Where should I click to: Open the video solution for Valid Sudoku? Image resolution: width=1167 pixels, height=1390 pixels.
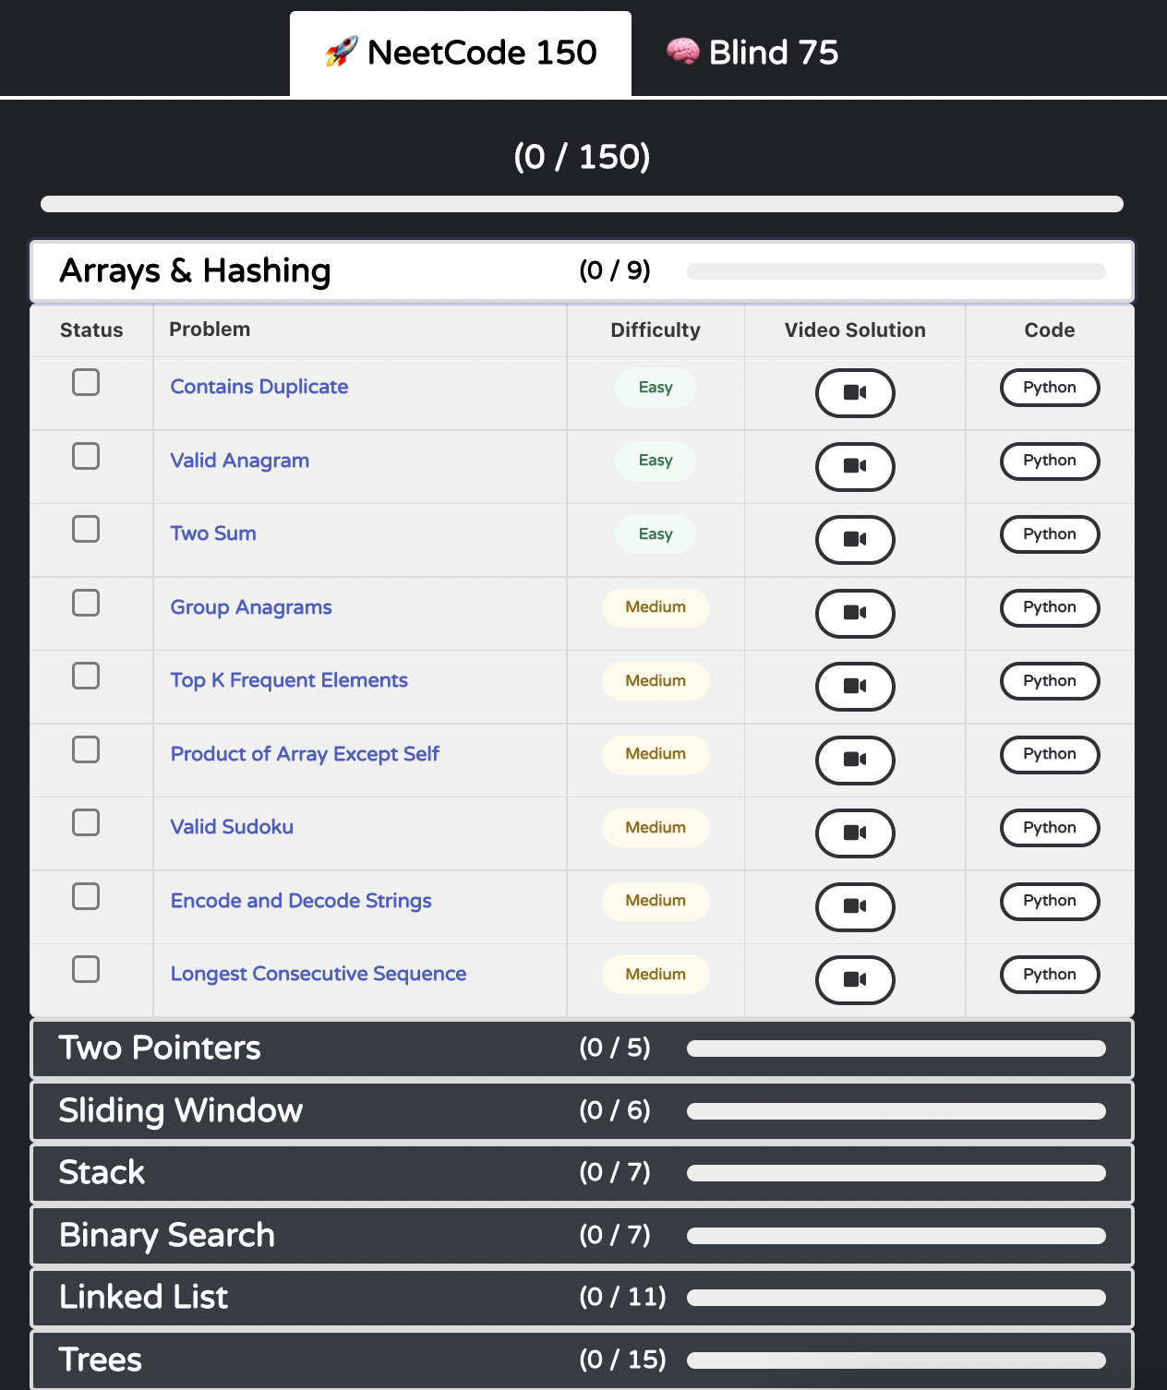(855, 833)
